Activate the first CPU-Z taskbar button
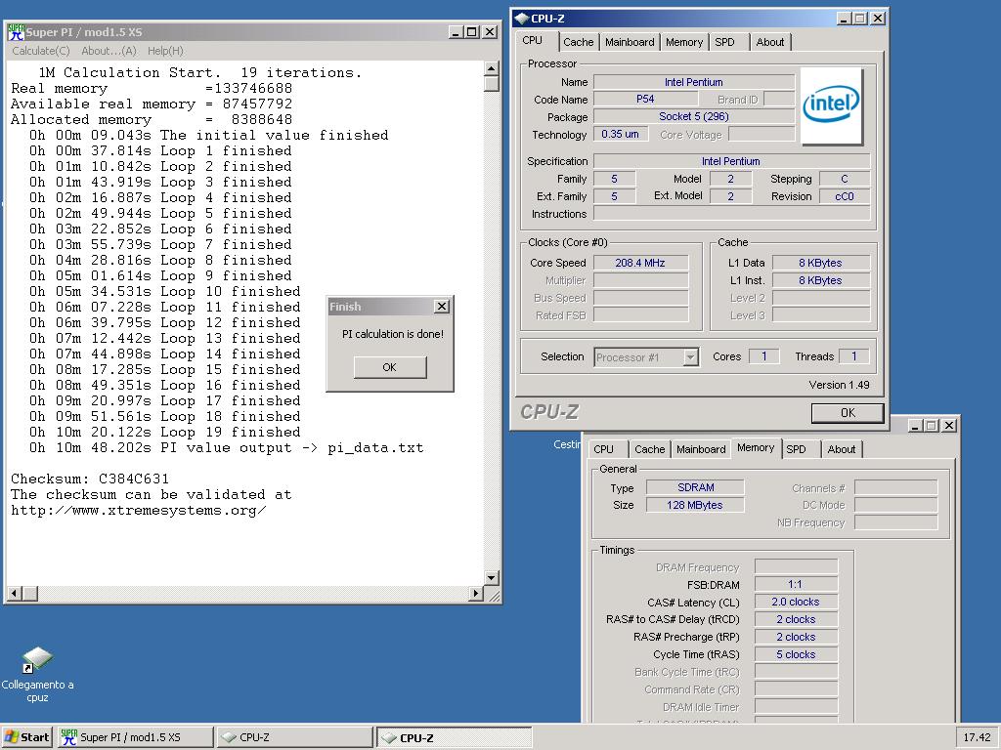This screenshot has height=750, width=1001. [x=294, y=736]
